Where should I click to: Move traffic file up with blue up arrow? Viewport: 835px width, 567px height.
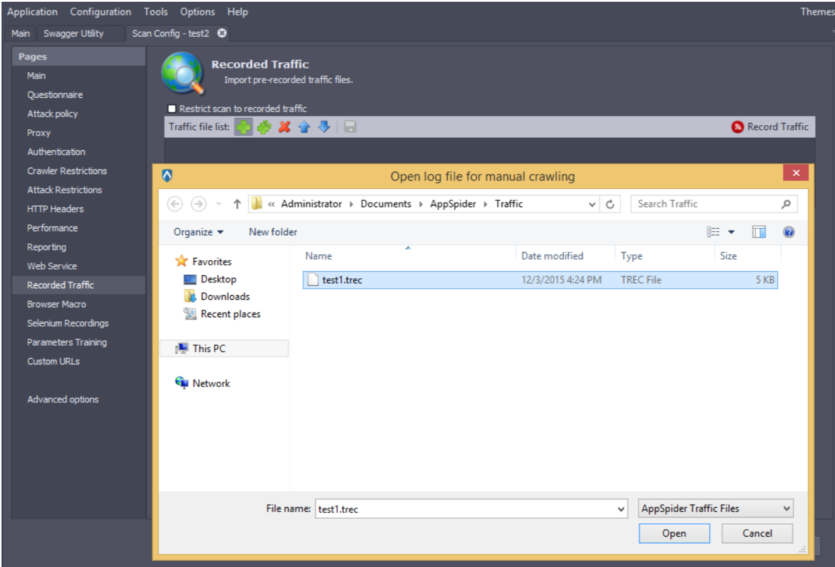click(x=304, y=127)
